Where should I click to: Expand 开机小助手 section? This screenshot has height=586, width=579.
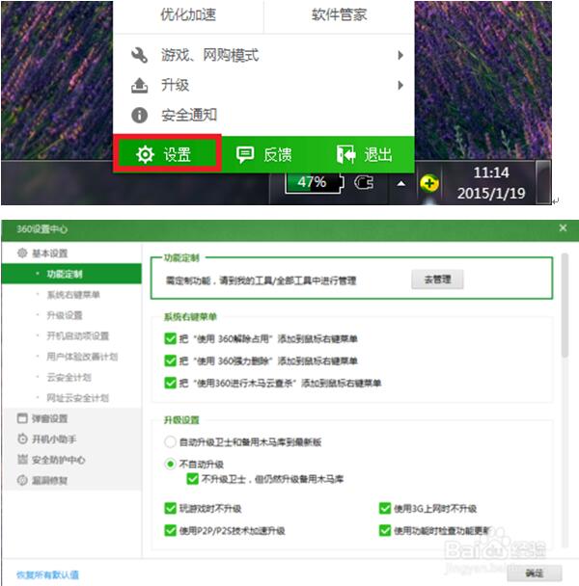(x=71, y=439)
